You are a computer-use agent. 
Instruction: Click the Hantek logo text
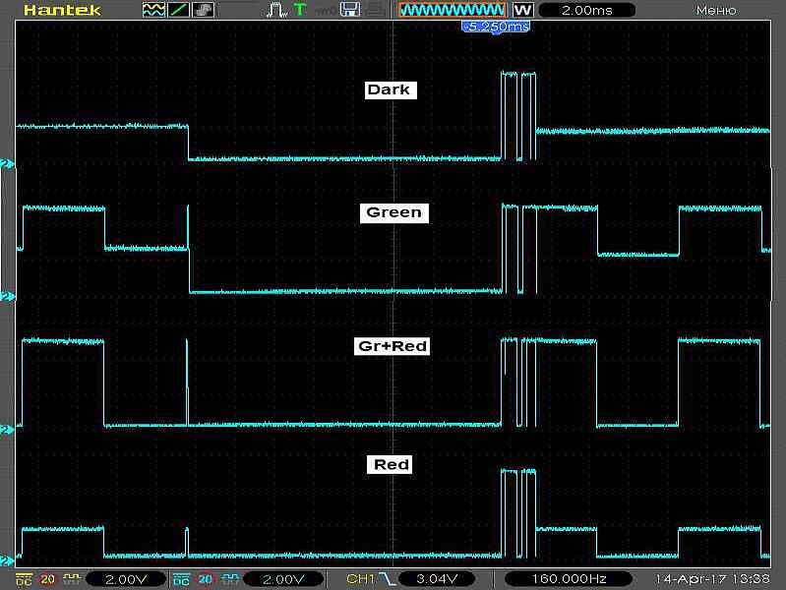coord(62,10)
